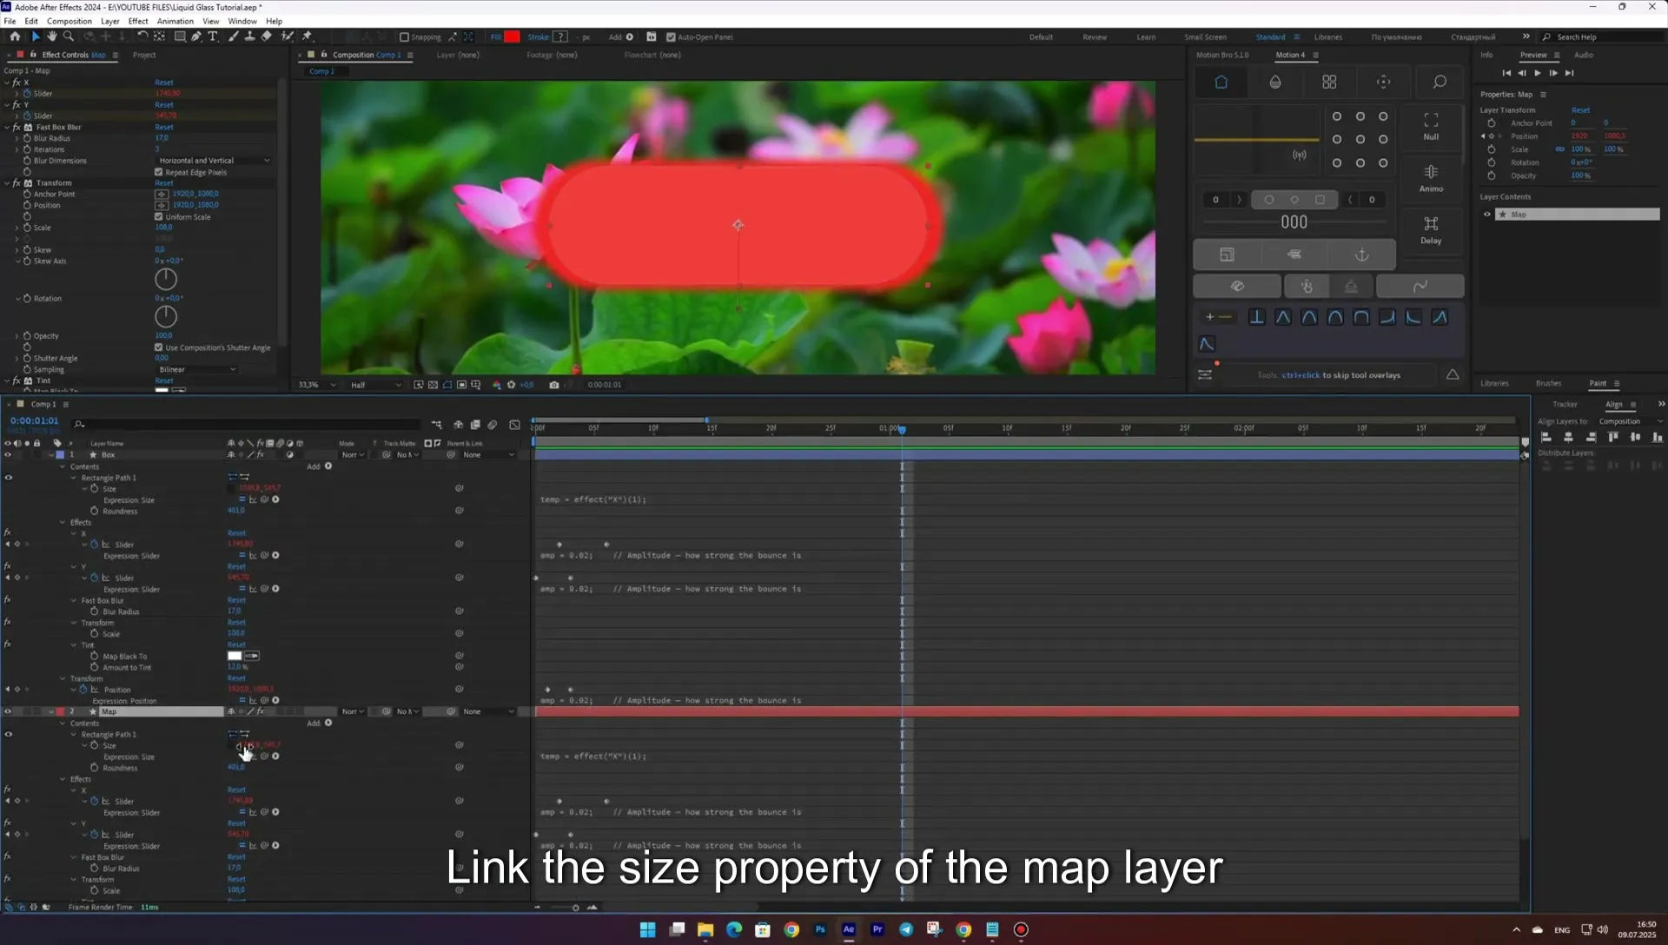Switch to the Project tab
Image resolution: width=1668 pixels, height=945 pixels.
144,55
